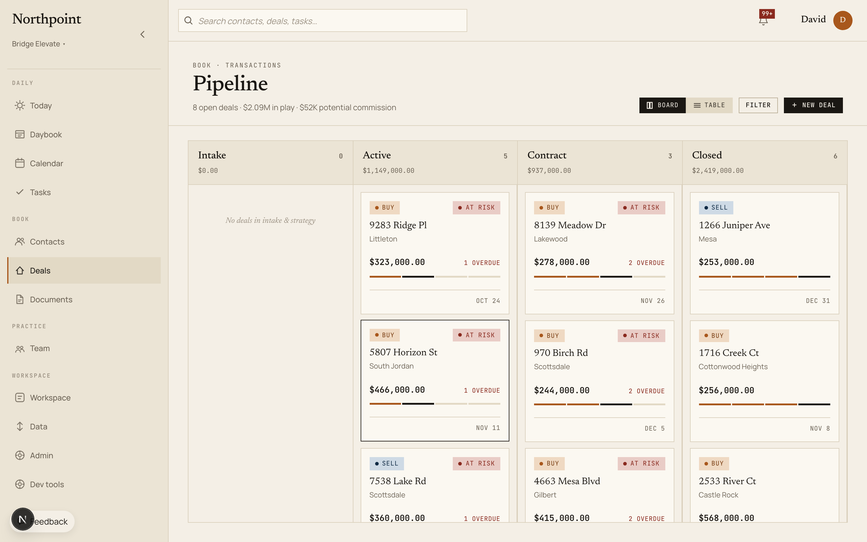The image size is (867, 542).
Task: Click 2 OVERDUE on 8139 Meadow Dr
Action: 647,263
